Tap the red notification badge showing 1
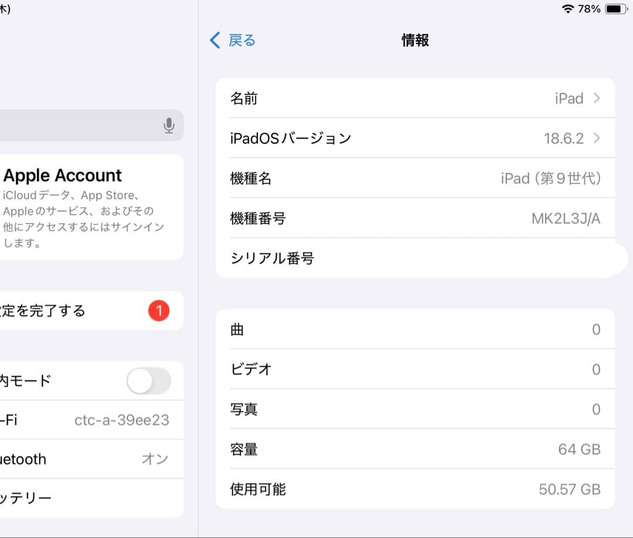The image size is (633, 538). pyautogui.click(x=158, y=311)
